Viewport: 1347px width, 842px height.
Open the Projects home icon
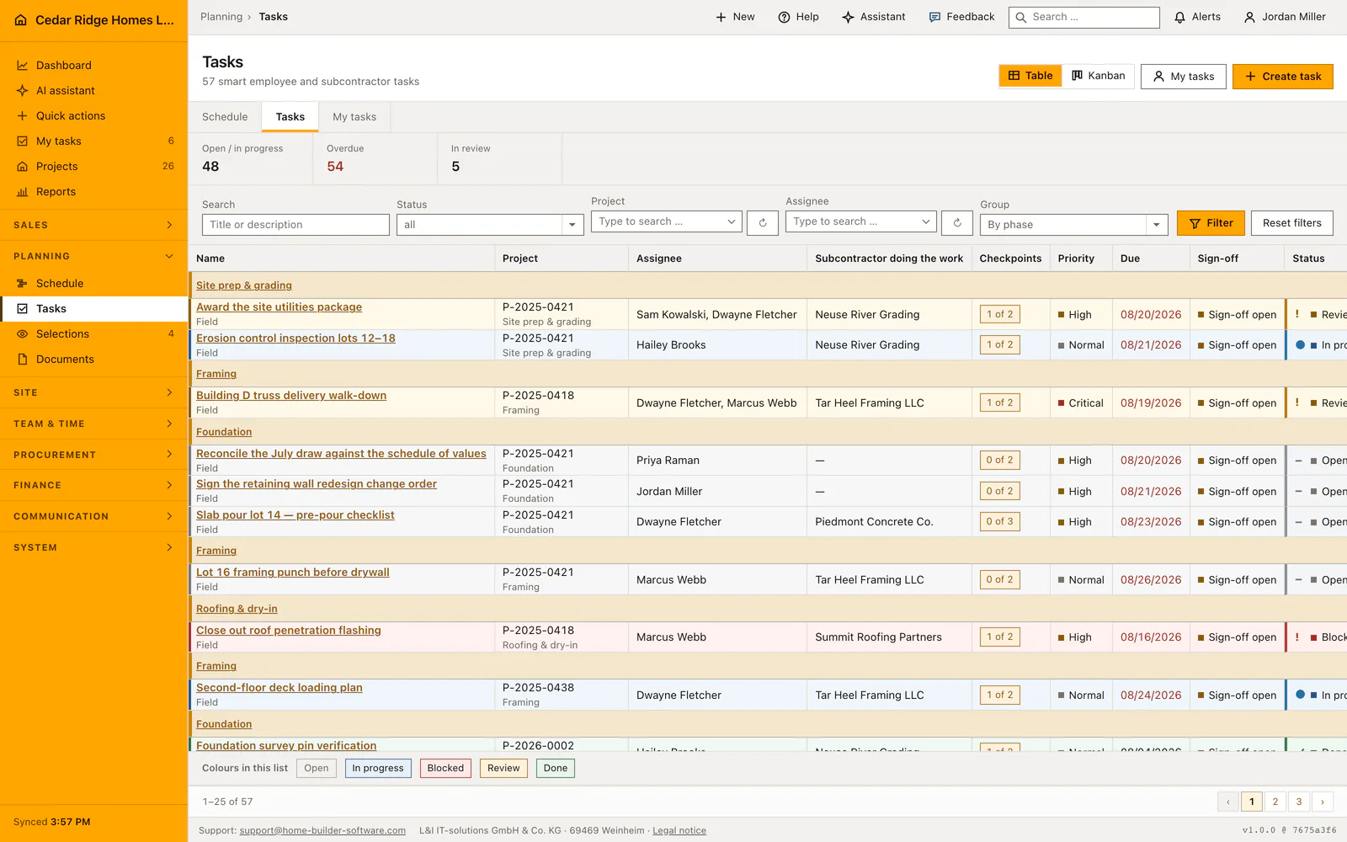(x=23, y=167)
